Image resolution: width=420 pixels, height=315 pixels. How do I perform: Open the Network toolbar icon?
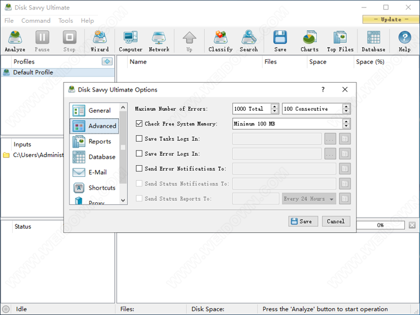[159, 41]
